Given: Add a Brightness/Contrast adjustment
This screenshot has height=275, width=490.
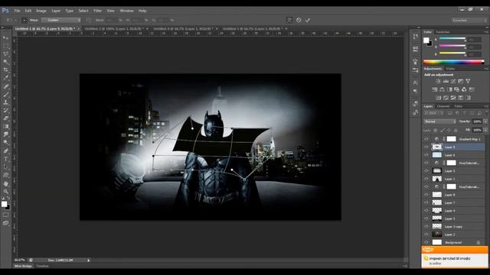Looking at the screenshot, I should pos(439,82).
